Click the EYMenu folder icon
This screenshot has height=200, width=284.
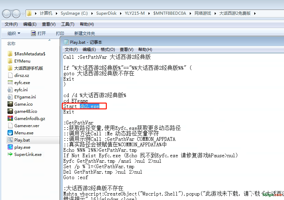(10, 61)
